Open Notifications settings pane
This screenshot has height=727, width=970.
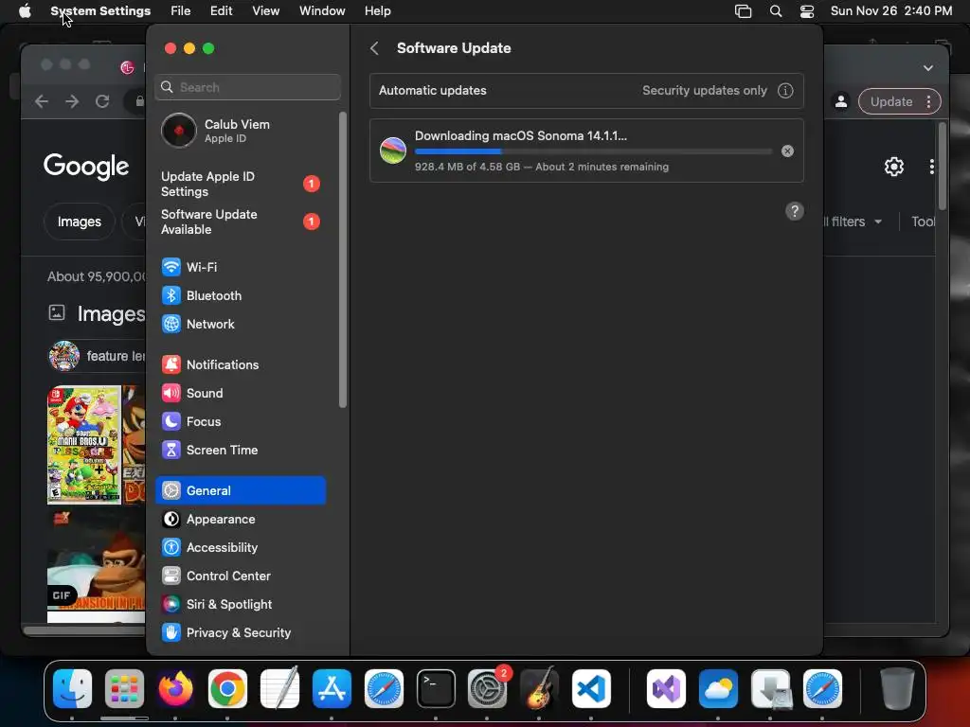pyautogui.click(x=240, y=364)
